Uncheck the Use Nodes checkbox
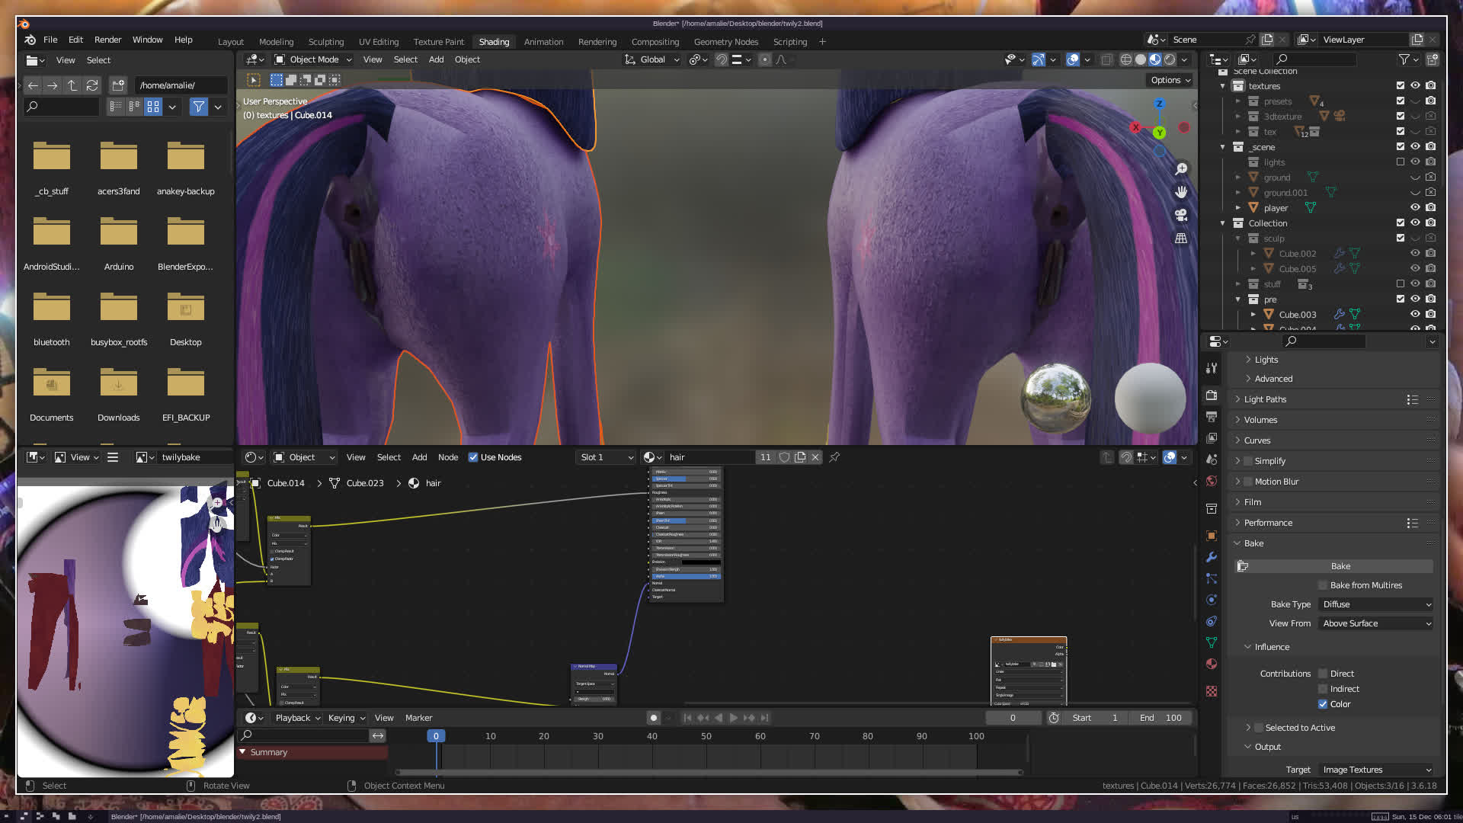 473,457
